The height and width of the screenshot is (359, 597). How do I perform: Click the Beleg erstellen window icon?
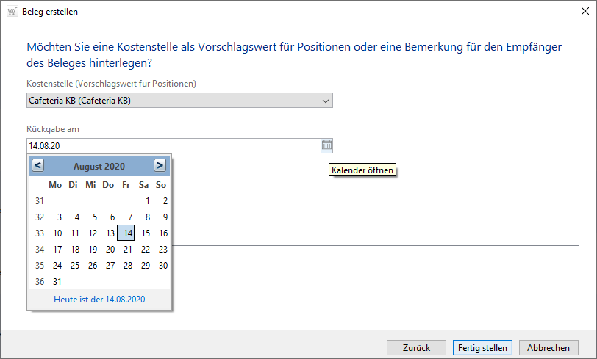pyautogui.click(x=12, y=12)
